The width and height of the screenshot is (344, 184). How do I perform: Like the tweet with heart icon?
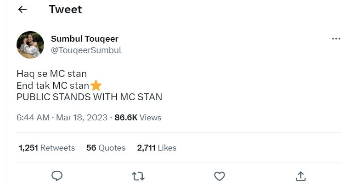220,176
